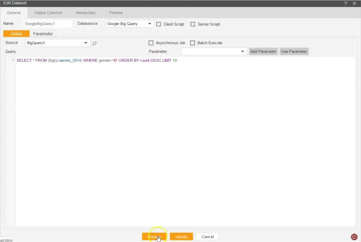Toggle the Asynchronus Job checkbox
The width and height of the screenshot is (361, 242).
pos(151,43)
